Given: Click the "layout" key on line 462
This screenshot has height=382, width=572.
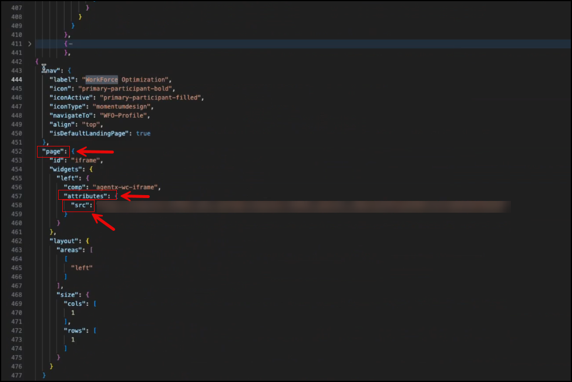Looking at the screenshot, I should click(64, 241).
